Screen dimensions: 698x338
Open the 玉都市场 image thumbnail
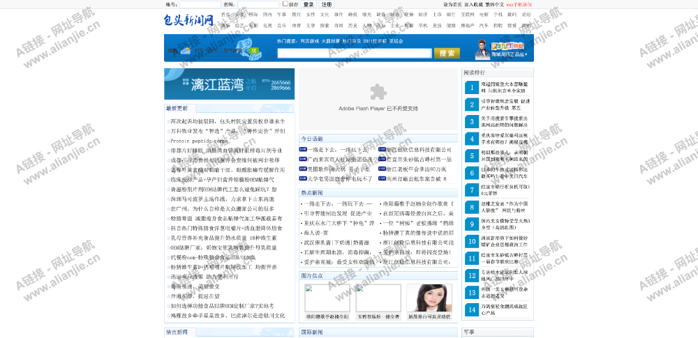tap(378, 298)
